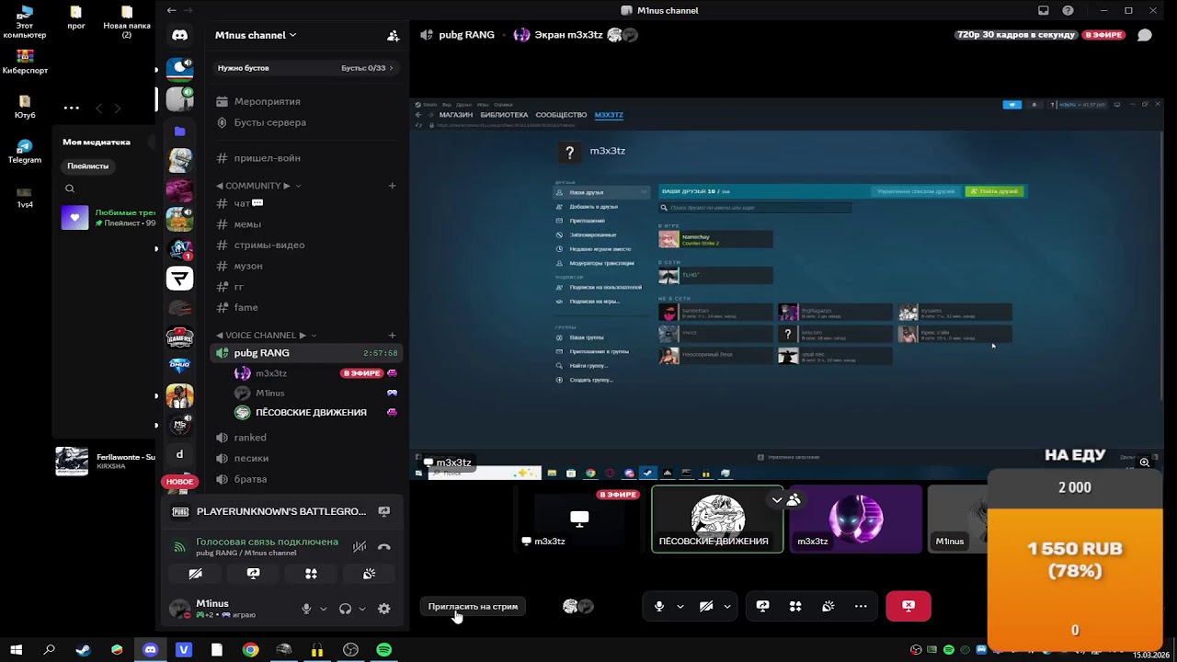Join the братва voice channel
The image size is (1177, 662).
(306, 479)
